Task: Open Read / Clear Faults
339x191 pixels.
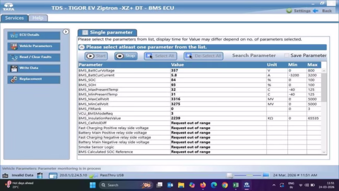Action: 34,57
